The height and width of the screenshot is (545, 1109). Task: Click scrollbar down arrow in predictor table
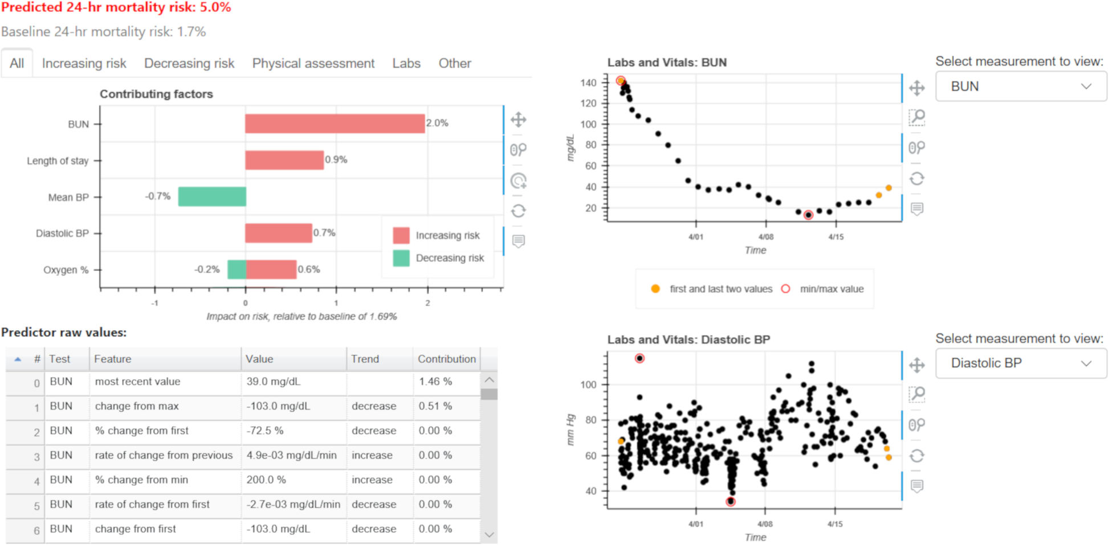(490, 535)
